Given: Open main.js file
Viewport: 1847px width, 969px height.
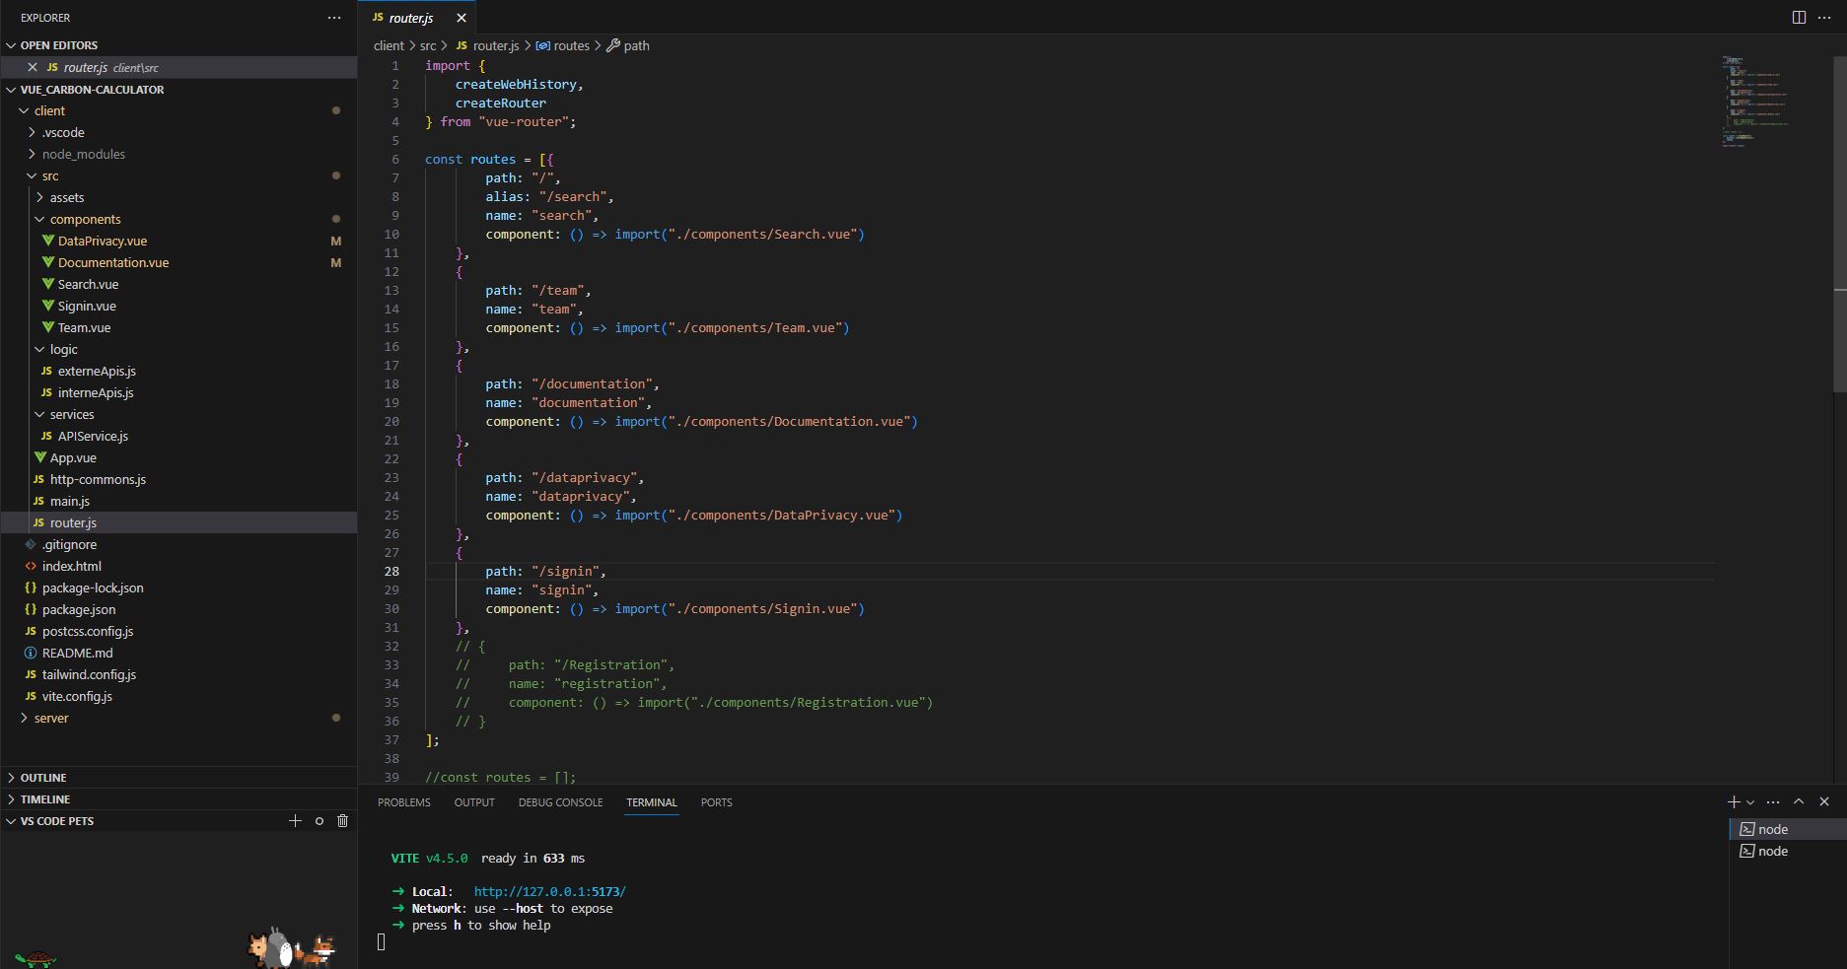Looking at the screenshot, I should [69, 501].
